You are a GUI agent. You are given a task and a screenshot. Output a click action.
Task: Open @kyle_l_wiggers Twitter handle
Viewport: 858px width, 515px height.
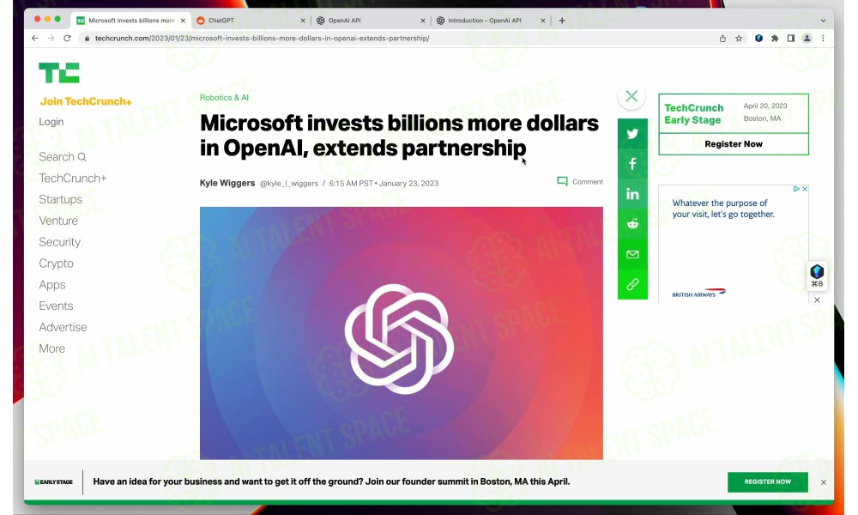click(288, 184)
